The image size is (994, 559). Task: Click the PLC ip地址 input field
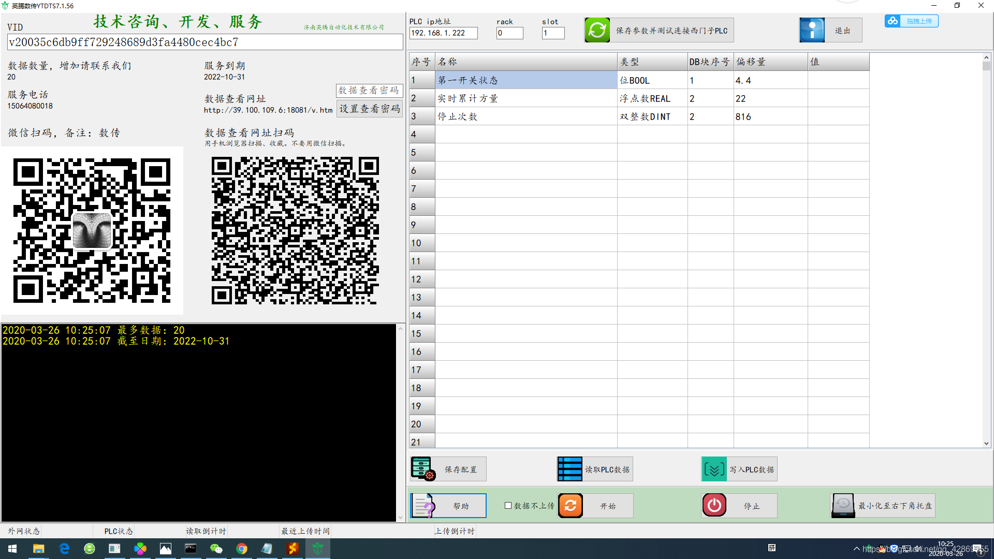click(443, 33)
